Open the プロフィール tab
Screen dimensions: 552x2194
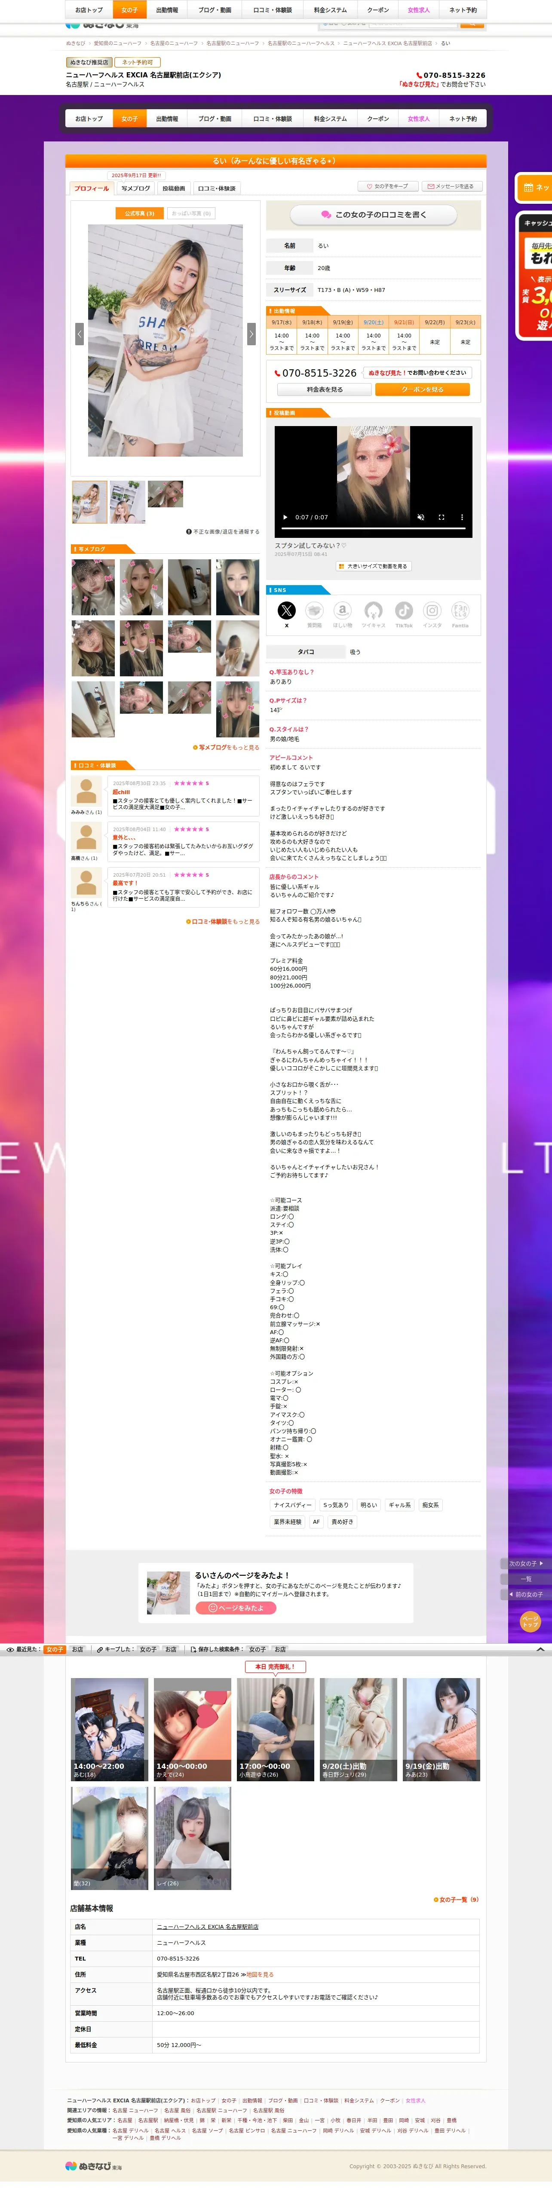click(91, 188)
